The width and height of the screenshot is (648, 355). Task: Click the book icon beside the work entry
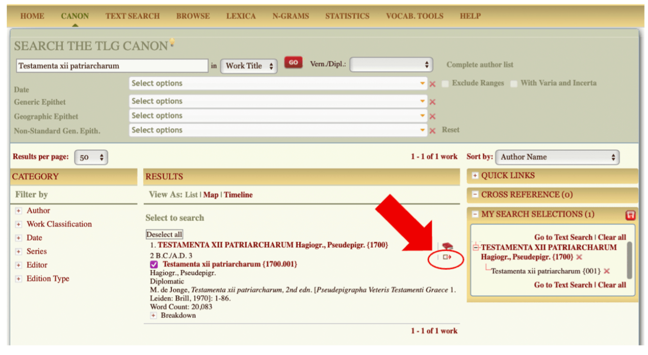(x=447, y=246)
